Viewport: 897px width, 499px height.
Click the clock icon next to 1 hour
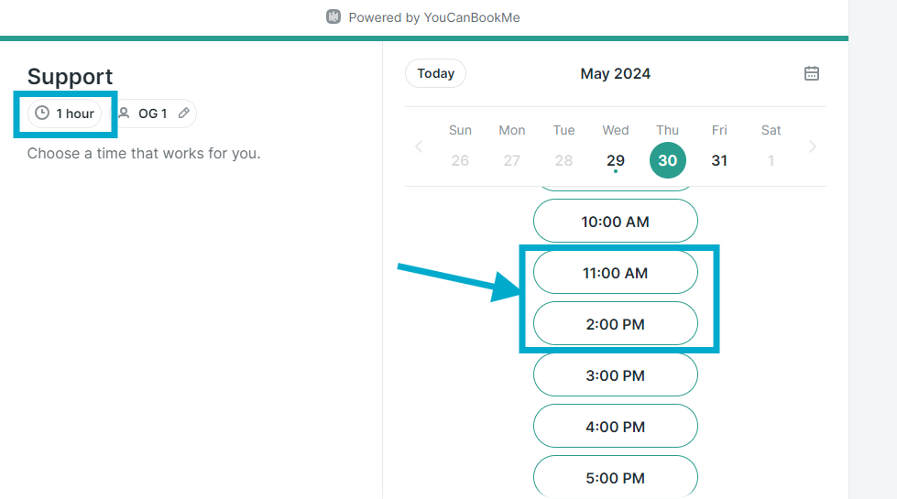(42, 113)
